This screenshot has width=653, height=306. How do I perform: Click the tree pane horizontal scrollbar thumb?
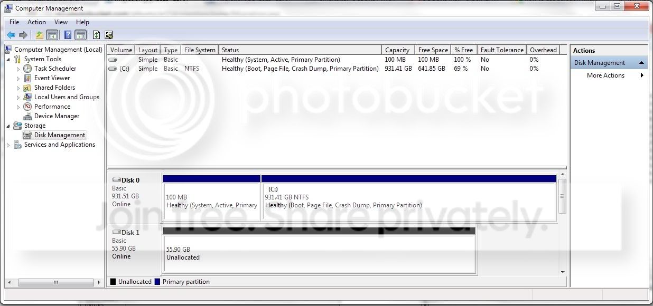coord(55,283)
